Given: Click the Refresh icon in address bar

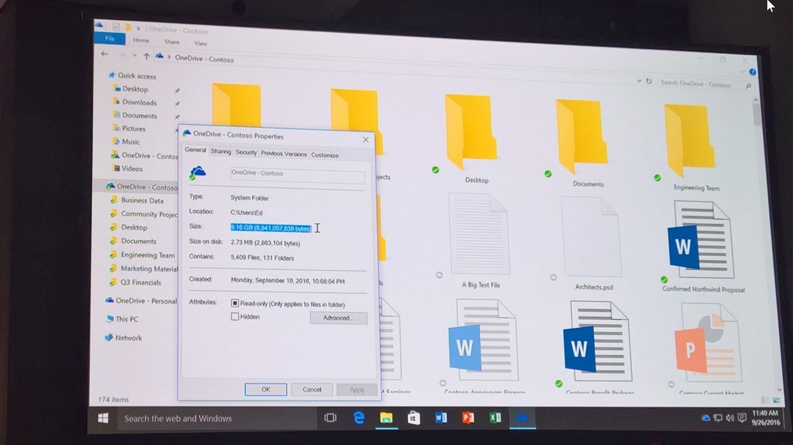Looking at the screenshot, I should [649, 81].
